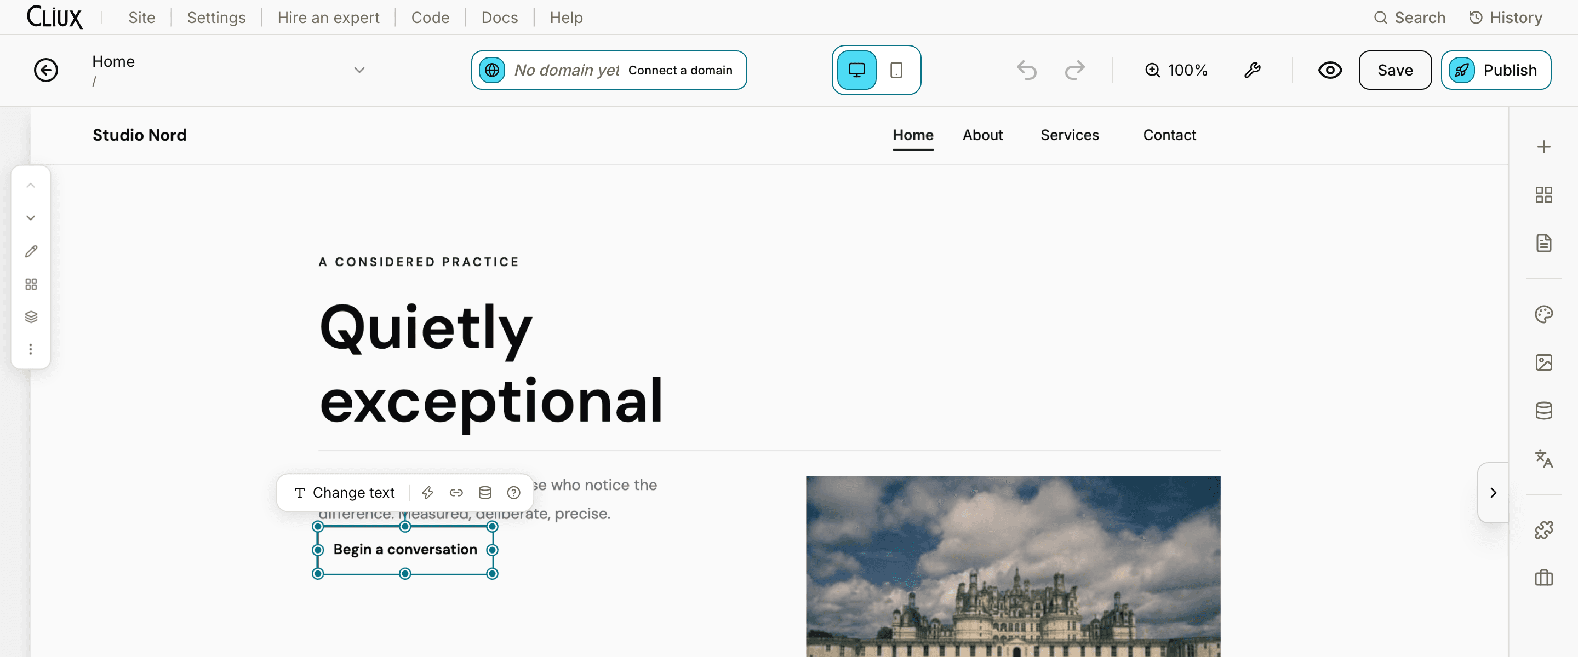Open the Hire an expert menu
Screen dimensions: 1578x657
click(x=328, y=18)
